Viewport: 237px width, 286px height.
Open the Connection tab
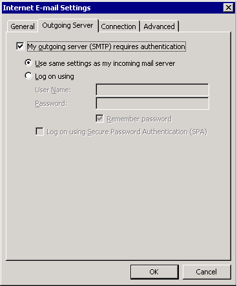pos(118,26)
